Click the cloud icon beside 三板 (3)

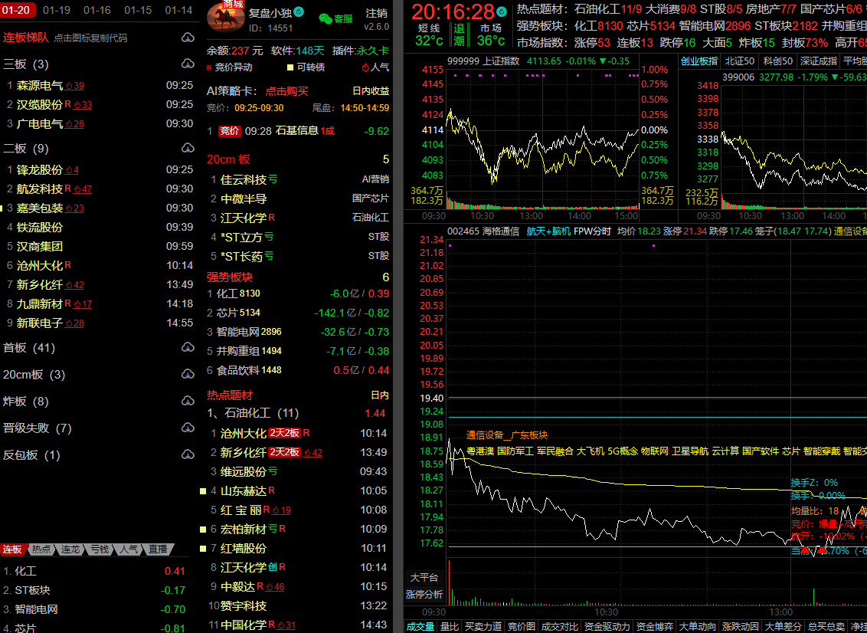[188, 64]
